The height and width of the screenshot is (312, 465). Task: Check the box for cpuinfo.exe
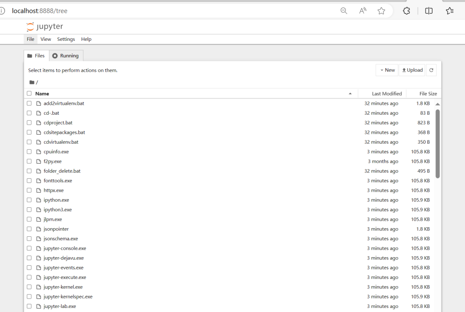[x=29, y=152]
